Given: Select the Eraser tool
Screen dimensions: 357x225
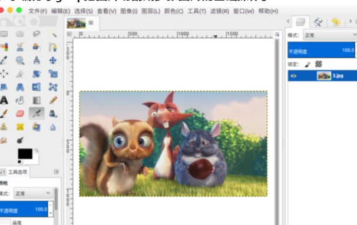Looking at the screenshot, I should click(20, 114).
